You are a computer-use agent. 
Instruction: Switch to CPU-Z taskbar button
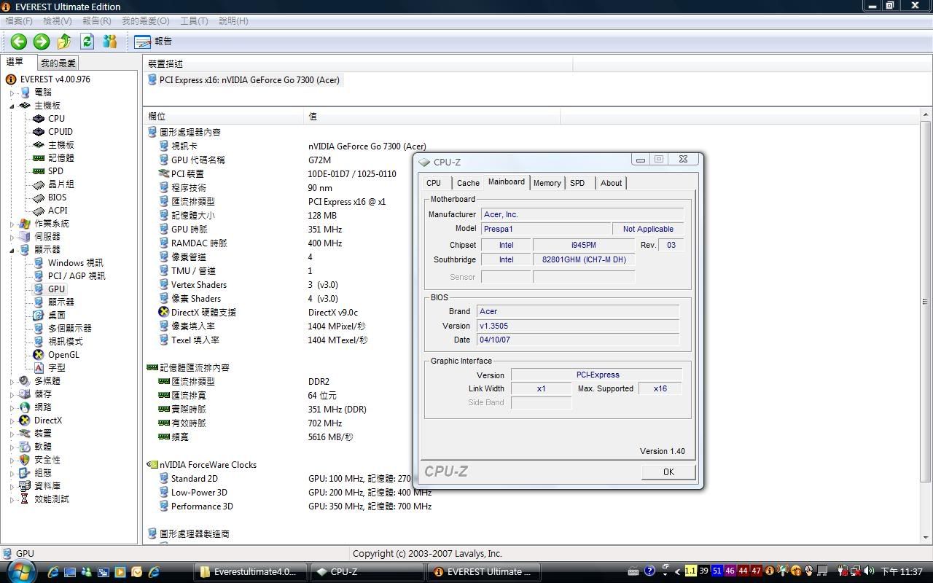(367, 572)
